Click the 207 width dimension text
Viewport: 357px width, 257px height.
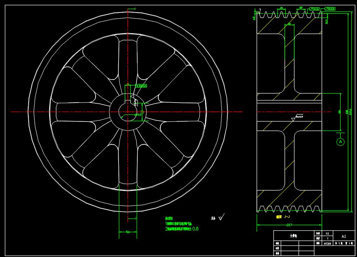click(289, 225)
